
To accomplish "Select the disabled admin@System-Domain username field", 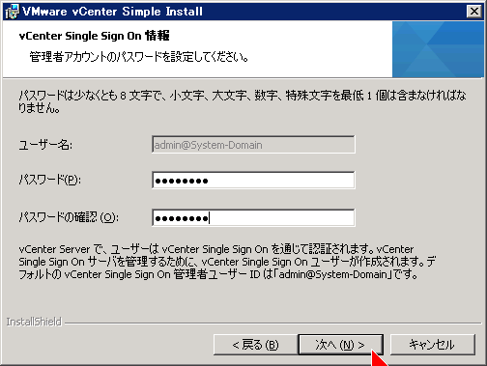I will 253,145.
